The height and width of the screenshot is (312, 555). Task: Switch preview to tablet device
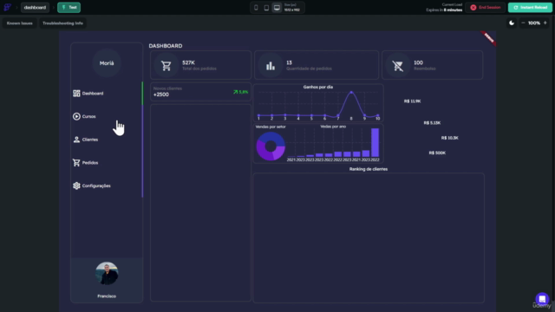(266, 8)
